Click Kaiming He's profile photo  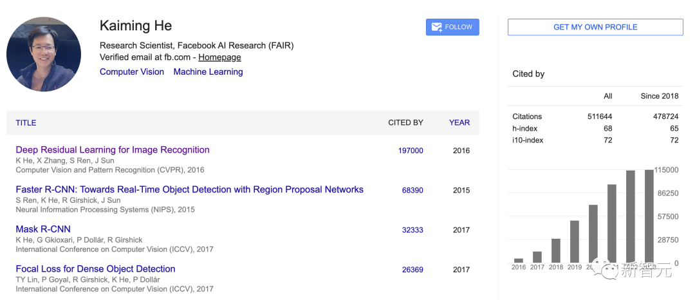click(x=44, y=55)
